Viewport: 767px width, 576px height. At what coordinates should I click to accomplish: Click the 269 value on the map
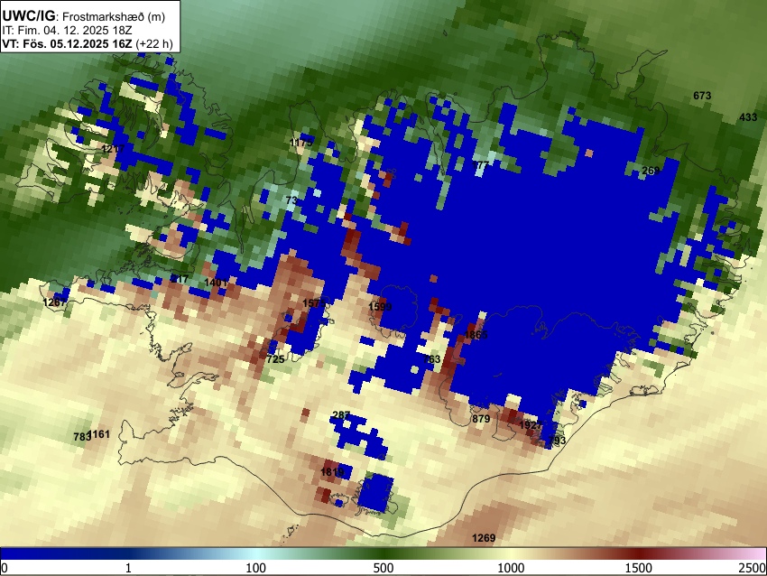point(651,171)
